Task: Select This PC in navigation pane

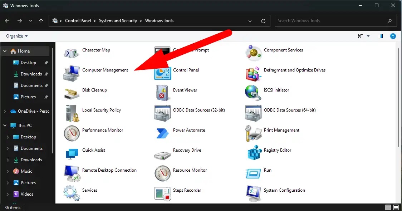Action: point(25,126)
